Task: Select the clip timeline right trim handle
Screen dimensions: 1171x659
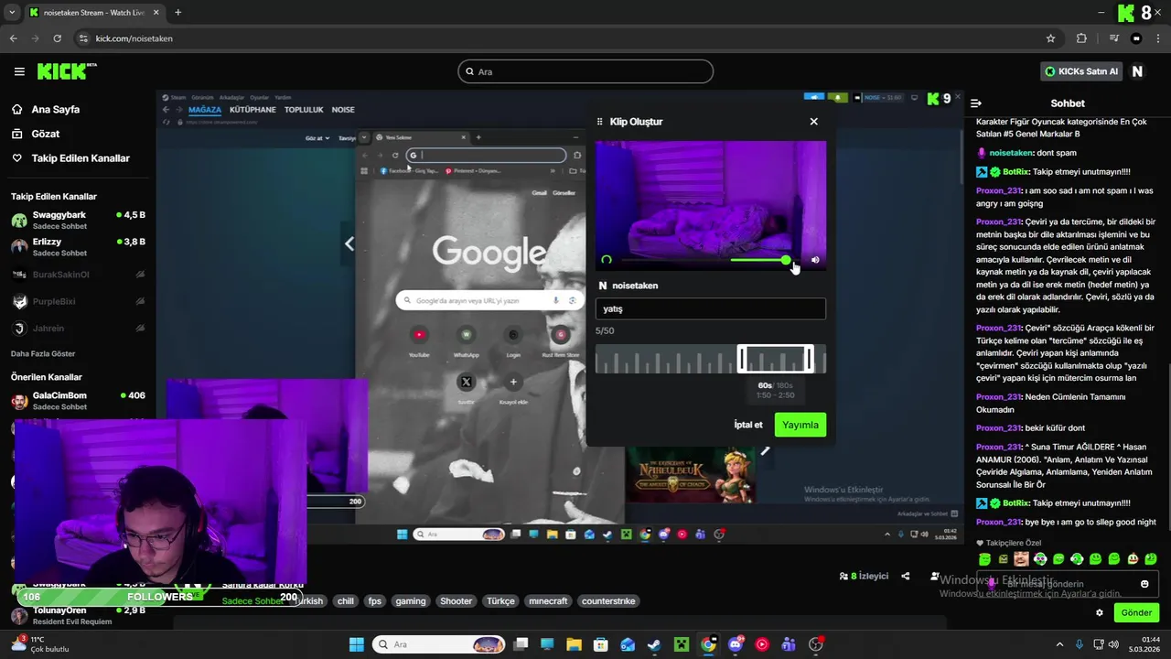Action: click(x=809, y=359)
